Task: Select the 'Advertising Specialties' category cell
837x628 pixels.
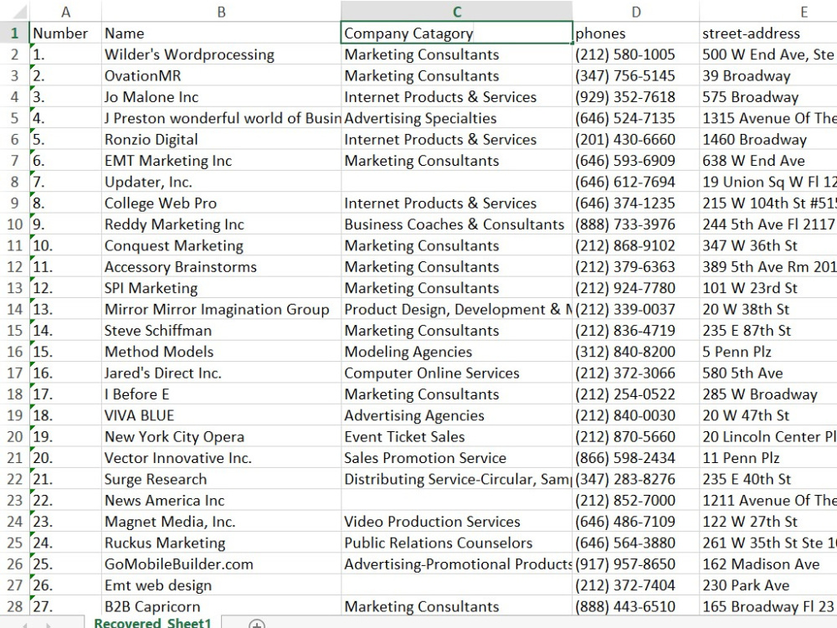Action: (456, 118)
